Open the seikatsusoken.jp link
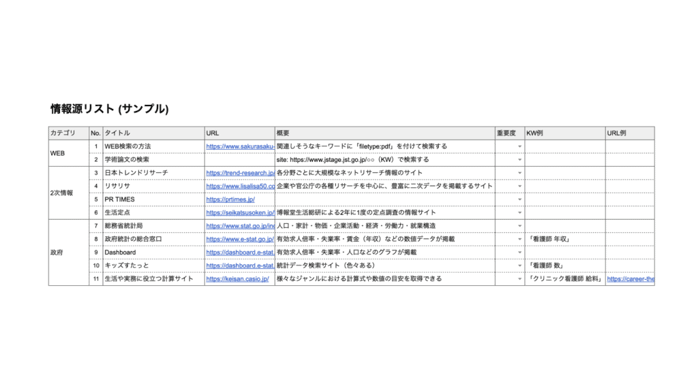698x392 pixels. [x=240, y=212]
